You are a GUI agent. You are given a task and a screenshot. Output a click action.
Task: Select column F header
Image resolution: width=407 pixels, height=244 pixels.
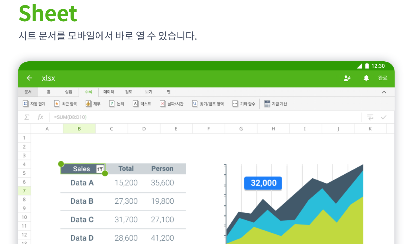pyautogui.click(x=208, y=129)
